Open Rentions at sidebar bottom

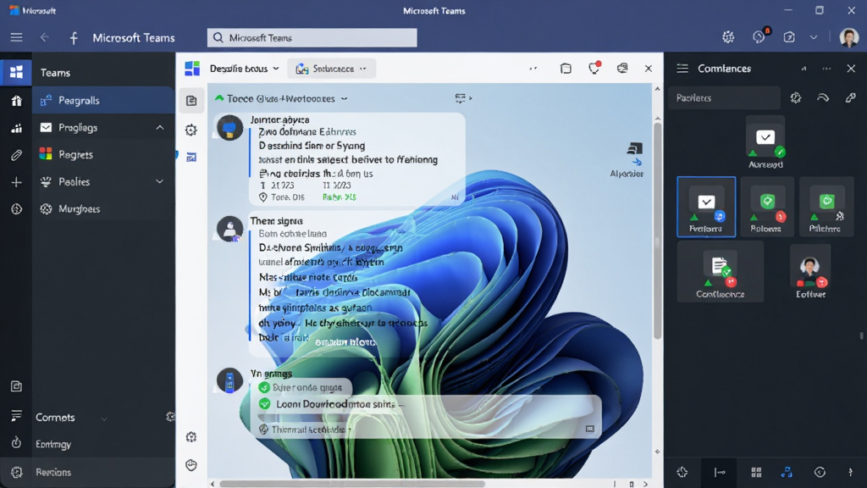[53, 472]
